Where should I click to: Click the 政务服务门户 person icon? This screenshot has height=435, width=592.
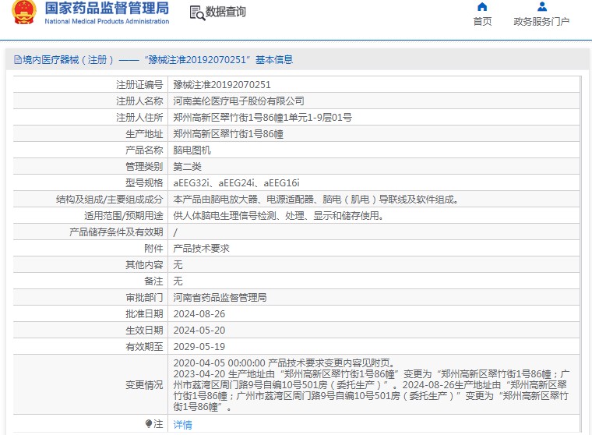(541, 7)
